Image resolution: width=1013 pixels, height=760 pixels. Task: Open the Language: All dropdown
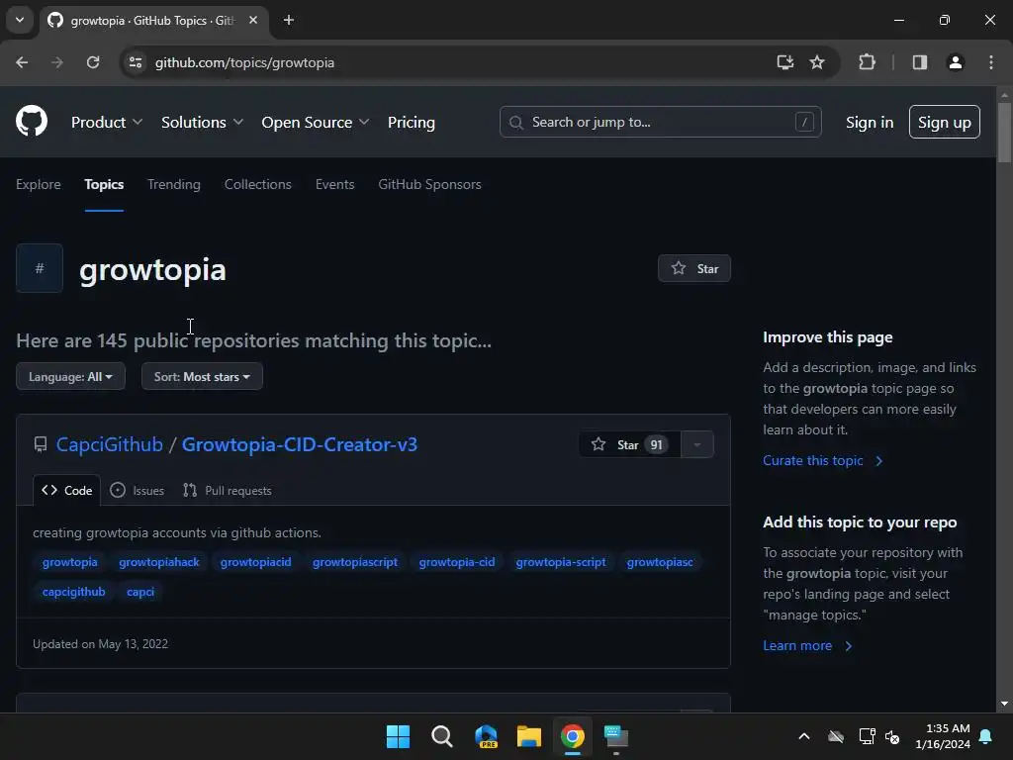pos(70,376)
